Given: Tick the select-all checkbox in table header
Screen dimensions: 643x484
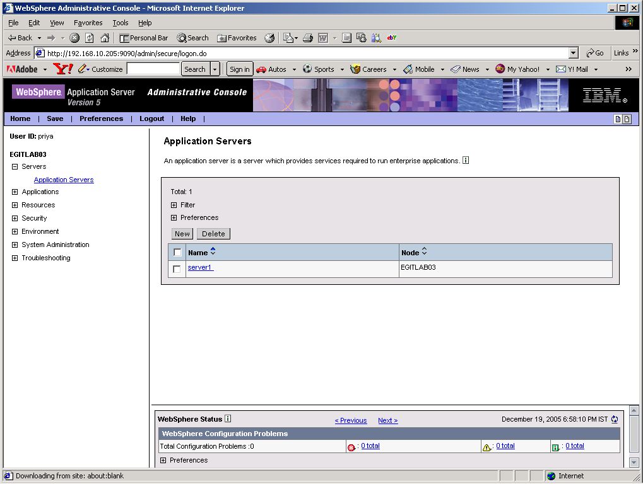Looking at the screenshot, I should [x=177, y=252].
